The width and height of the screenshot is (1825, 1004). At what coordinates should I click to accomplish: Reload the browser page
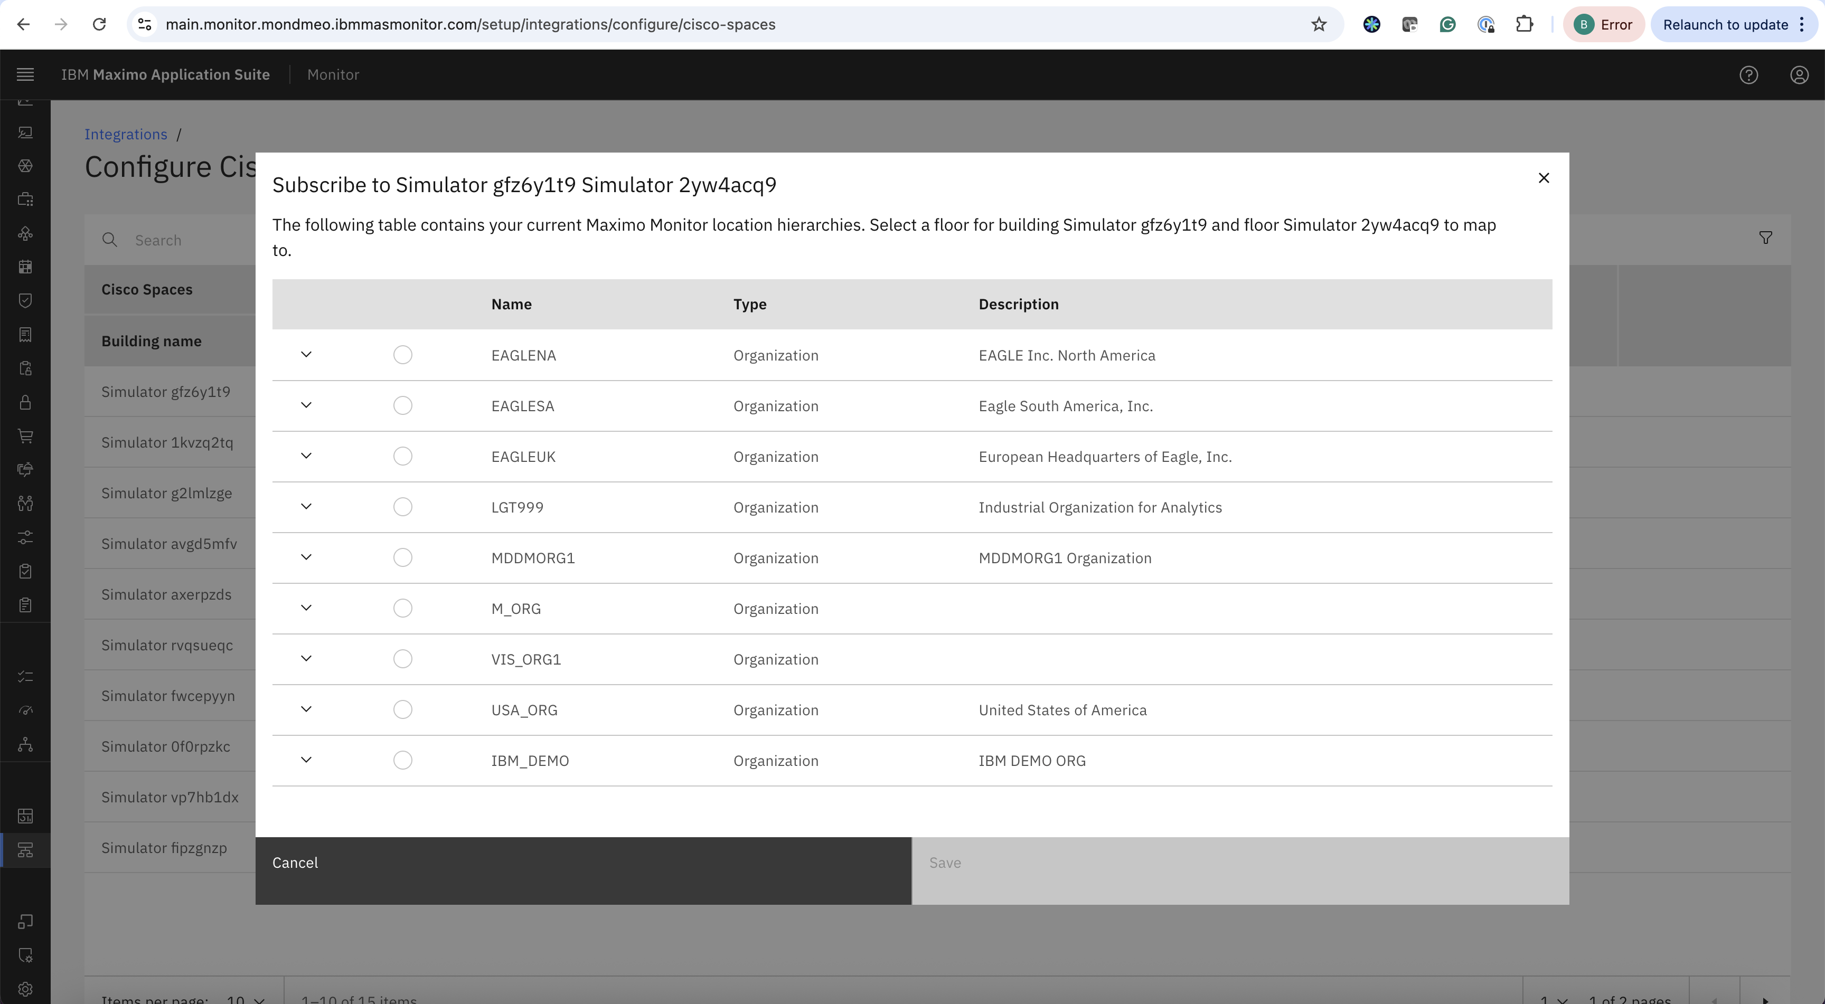tap(99, 24)
